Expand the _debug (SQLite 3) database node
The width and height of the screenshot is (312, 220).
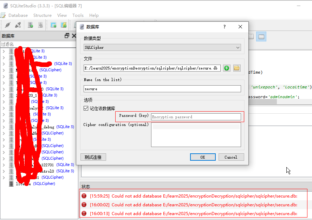pyautogui.click(x=4, y=127)
